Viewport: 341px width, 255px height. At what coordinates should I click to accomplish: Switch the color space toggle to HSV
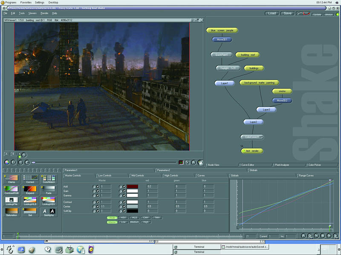pos(124,217)
